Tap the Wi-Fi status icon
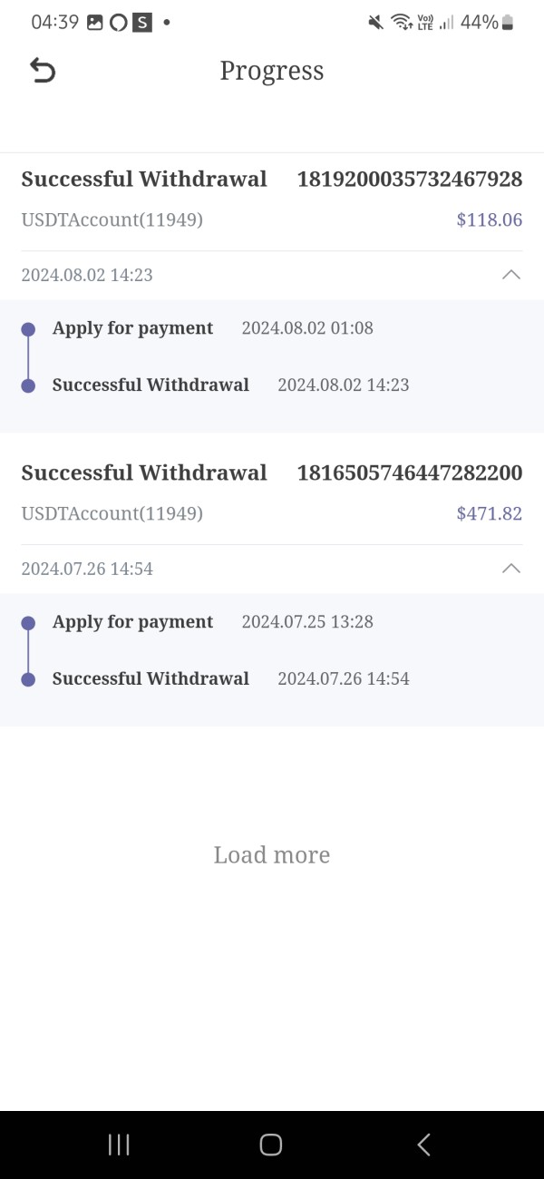Image resolution: width=544 pixels, height=1179 pixels. point(400,23)
